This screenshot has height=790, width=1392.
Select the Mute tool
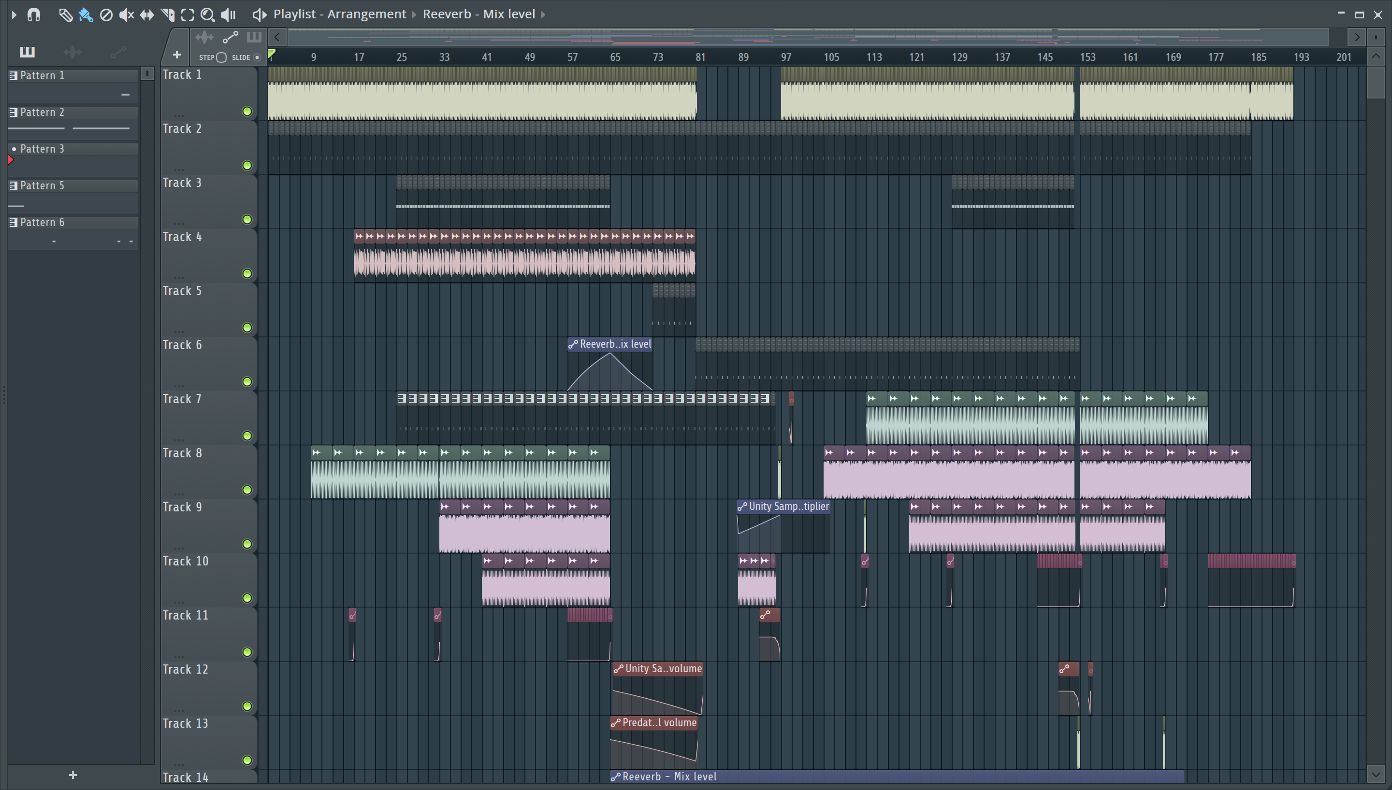tap(127, 14)
